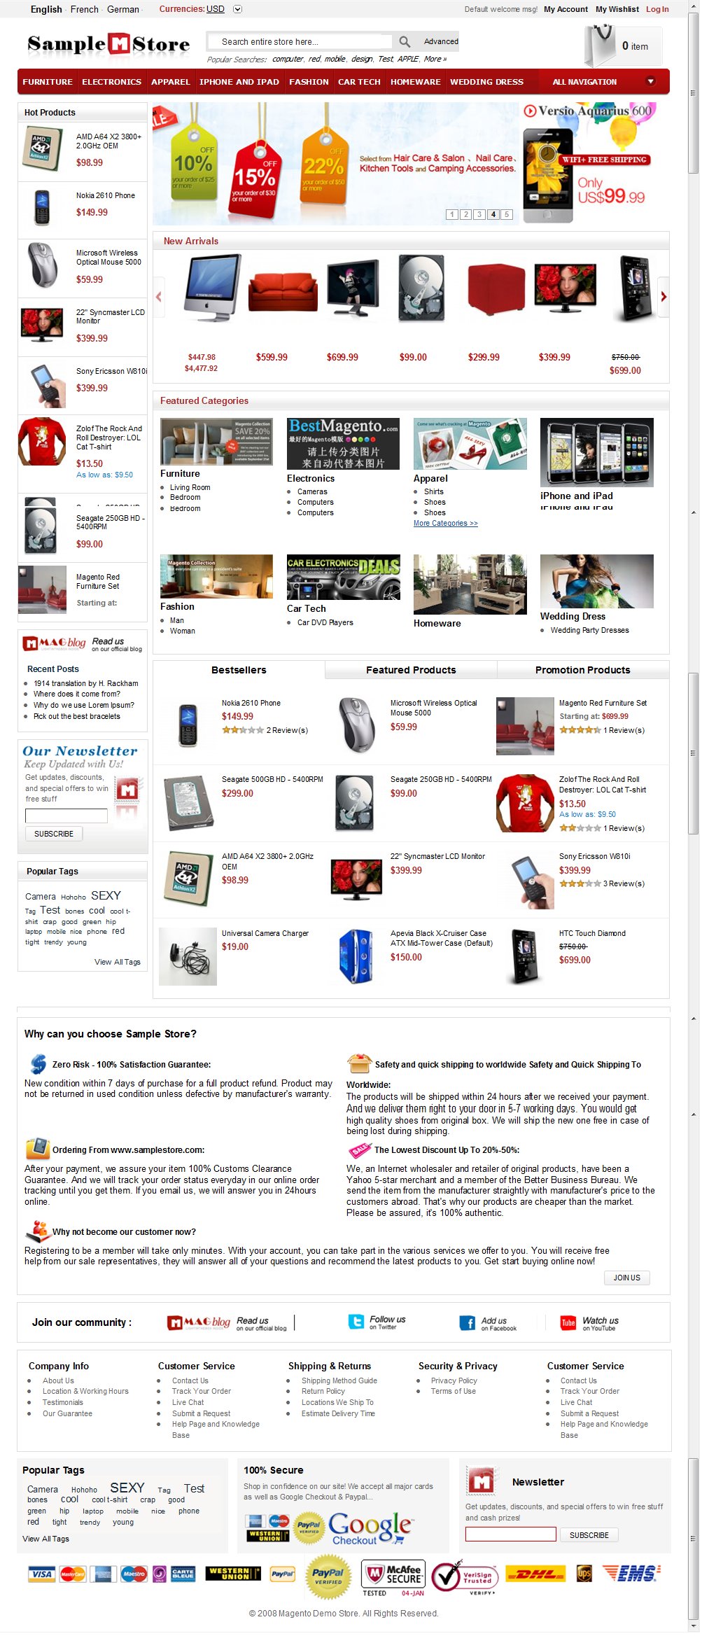Click the JOIN US button
Image resolution: width=702 pixels, height=1643 pixels.
pyautogui.click(x=627, y=1278)
